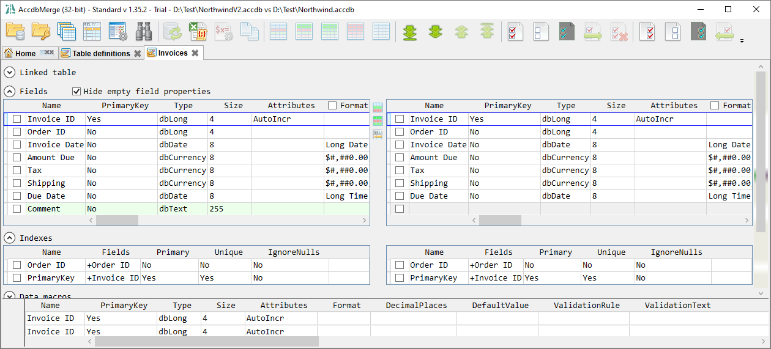Open the table options icon with gear
The height and width of the screenshot is (349, 771).
coord(118,31)
